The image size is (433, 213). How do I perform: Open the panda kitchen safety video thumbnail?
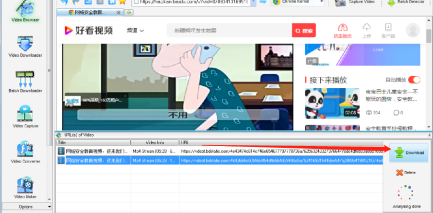(332, 103)
